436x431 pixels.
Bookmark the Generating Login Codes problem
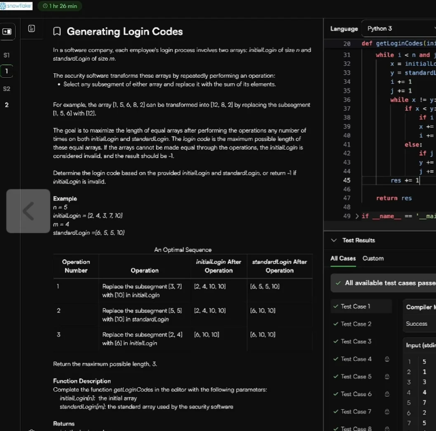57,31
